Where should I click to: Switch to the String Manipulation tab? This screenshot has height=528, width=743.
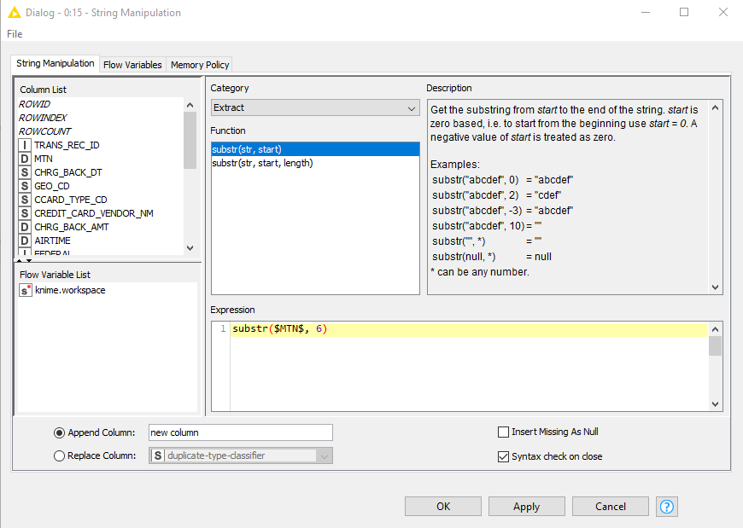coord(55,63)
